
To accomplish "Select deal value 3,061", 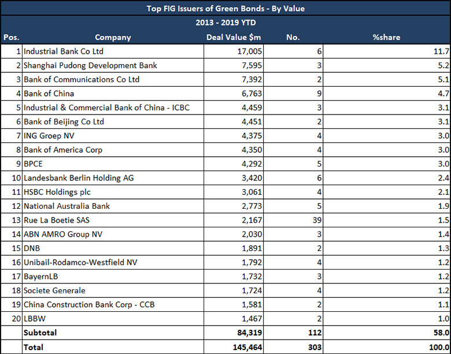I will (x=234, y=192).
